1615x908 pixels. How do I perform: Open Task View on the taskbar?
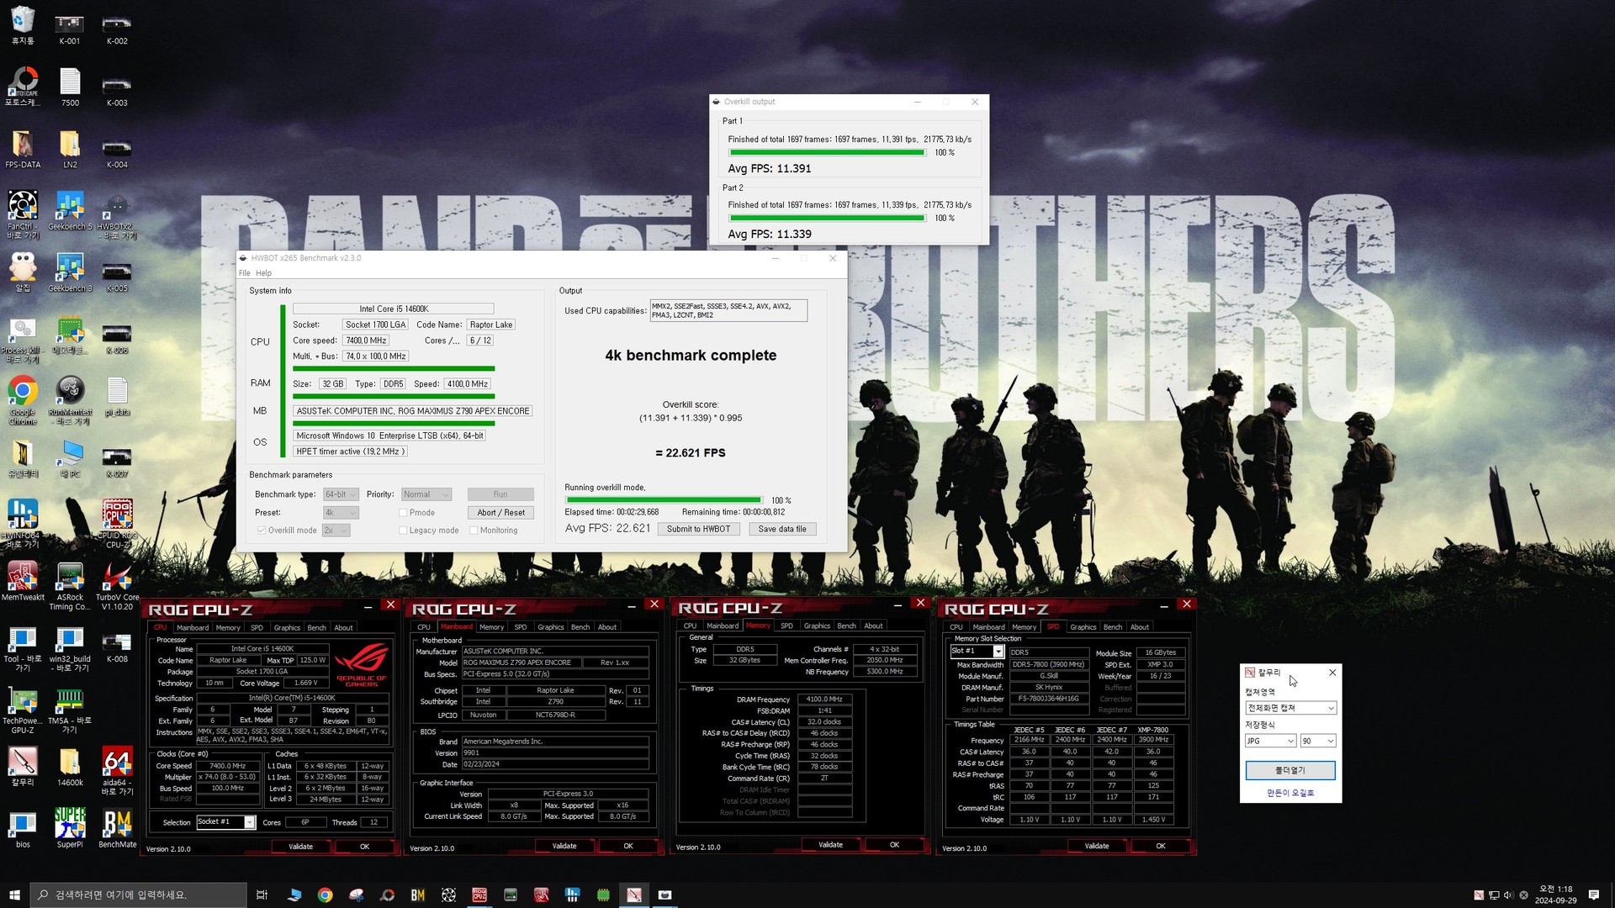(x=262, y=895)
